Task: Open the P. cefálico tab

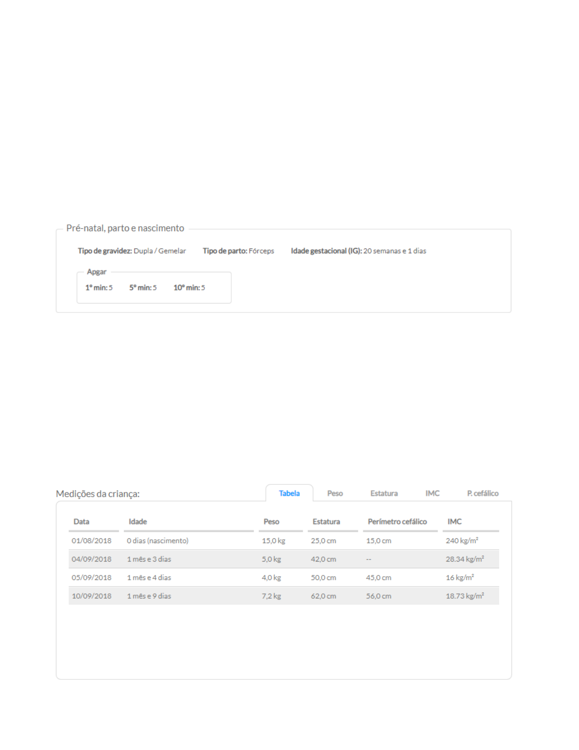Action: pos(482,493)
